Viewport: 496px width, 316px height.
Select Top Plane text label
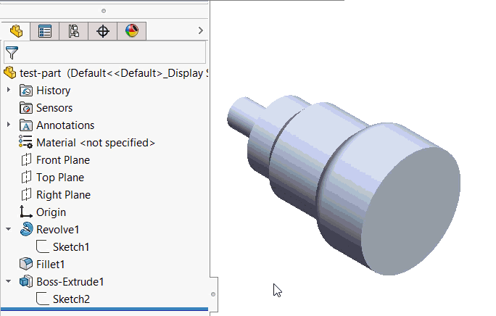pos(60,178)
